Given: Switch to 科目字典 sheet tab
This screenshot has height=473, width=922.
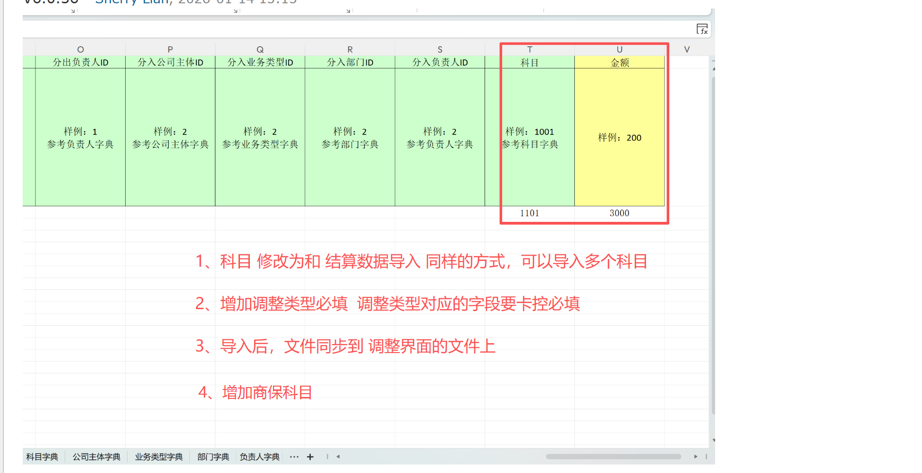Looking at the screenshot, I should pyautogui.click(x=42, y=457).
